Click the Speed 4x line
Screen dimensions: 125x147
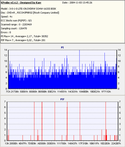tap(7, 17)
